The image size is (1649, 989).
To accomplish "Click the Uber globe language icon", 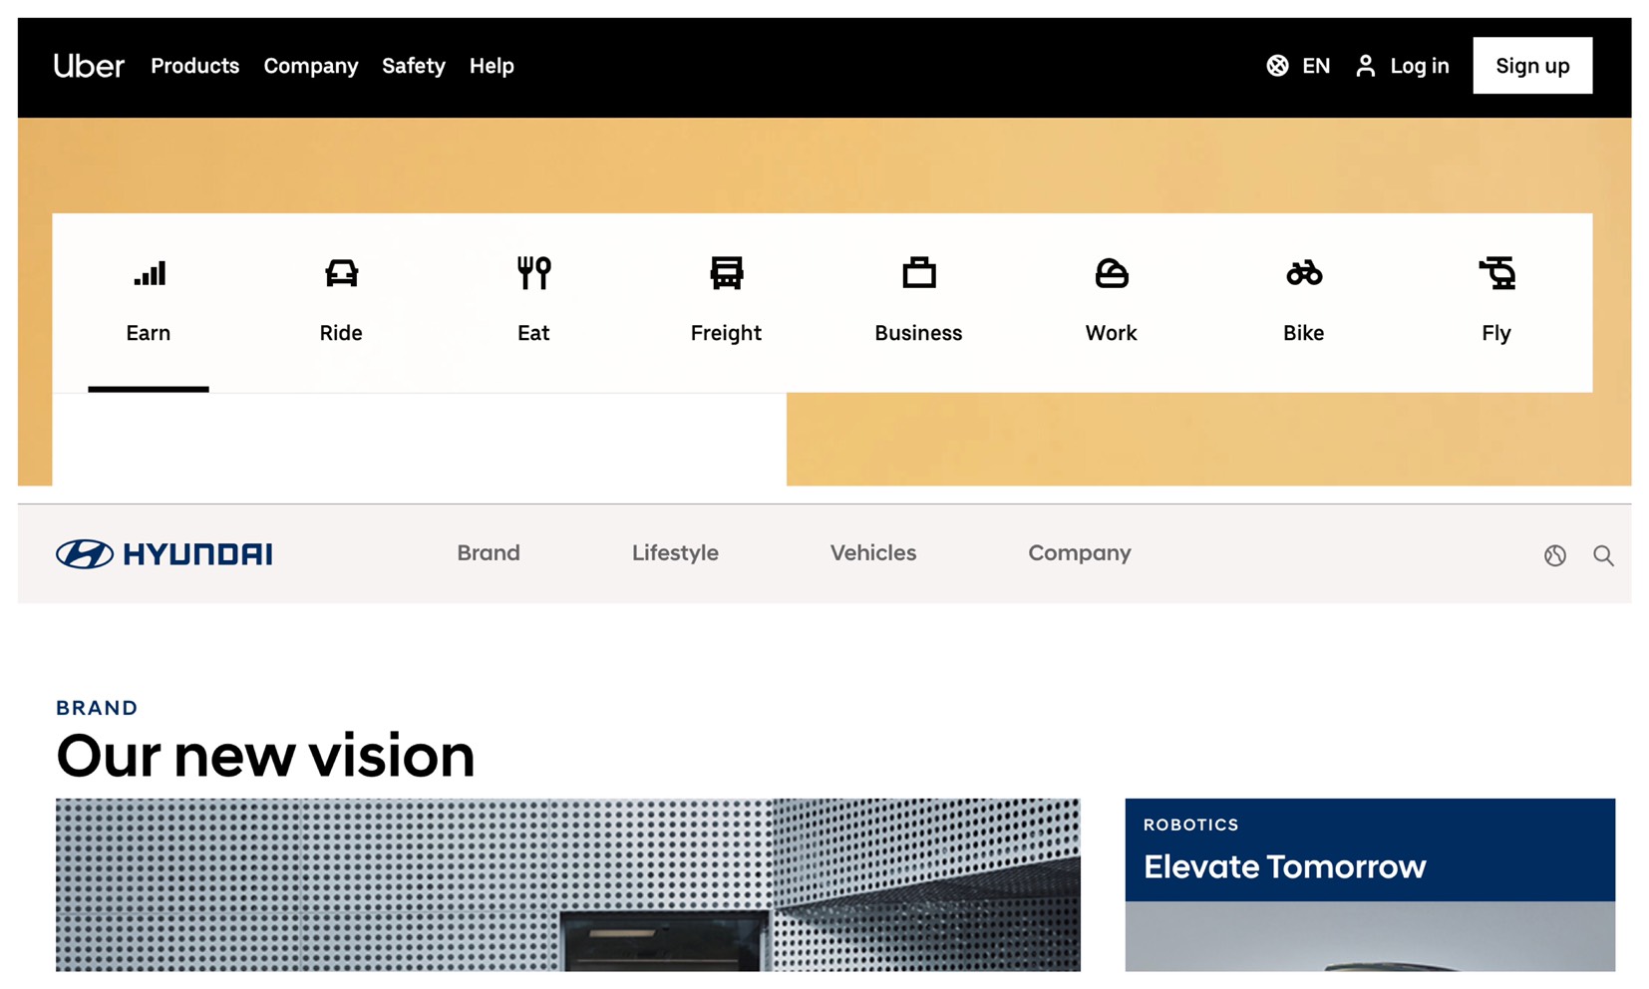I will pyautogui.click(x=1277, y=66).
